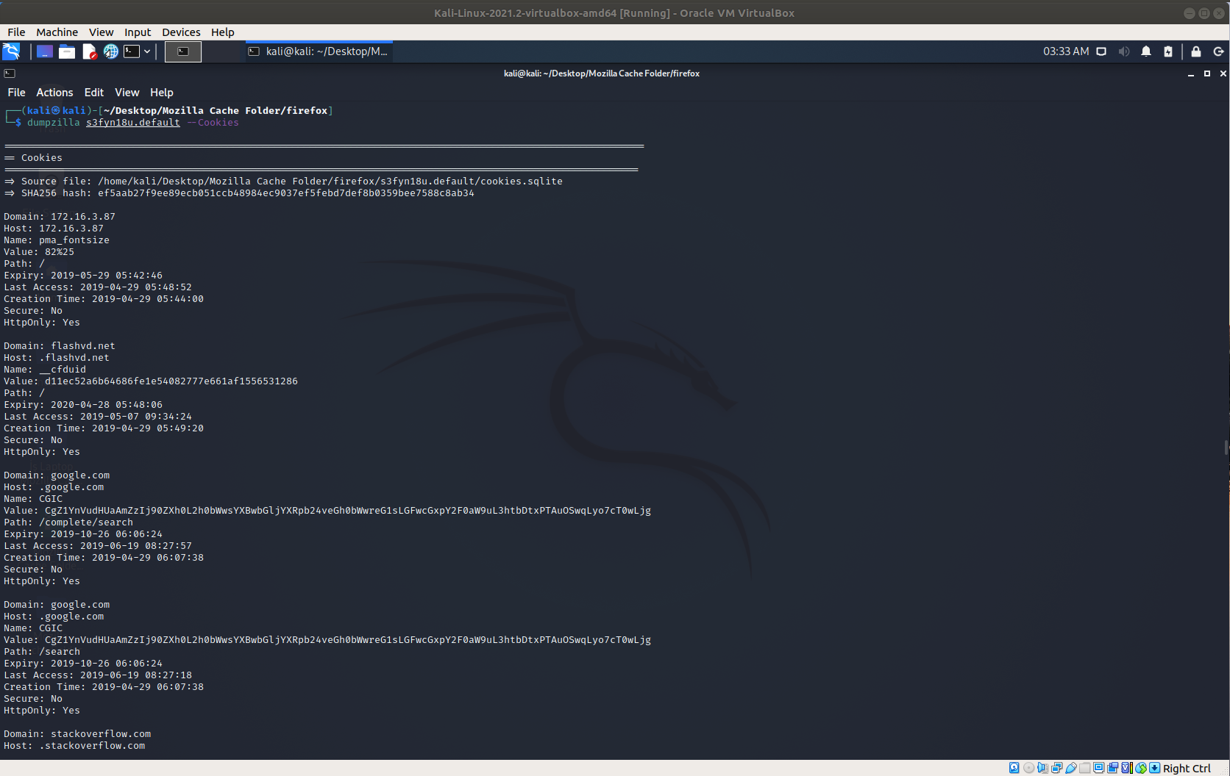Viewport: 1230px width, 776px height.
Task: Click the VirtualBox USB devices icon
Action: [1070, 768]
